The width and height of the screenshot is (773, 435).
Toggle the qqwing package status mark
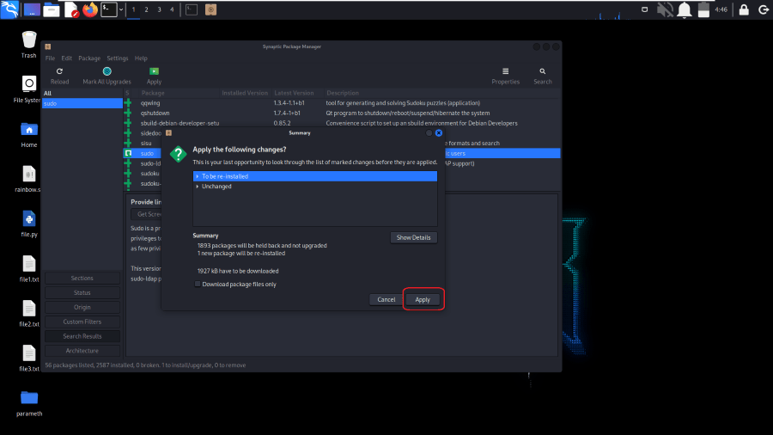point(128,103)
